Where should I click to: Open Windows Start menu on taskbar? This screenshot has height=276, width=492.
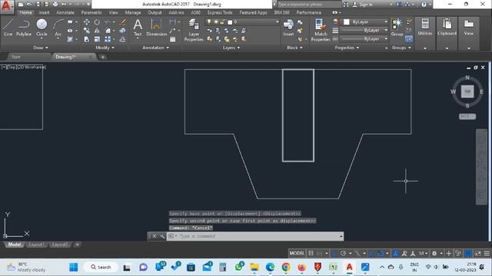tap(74, 268)
